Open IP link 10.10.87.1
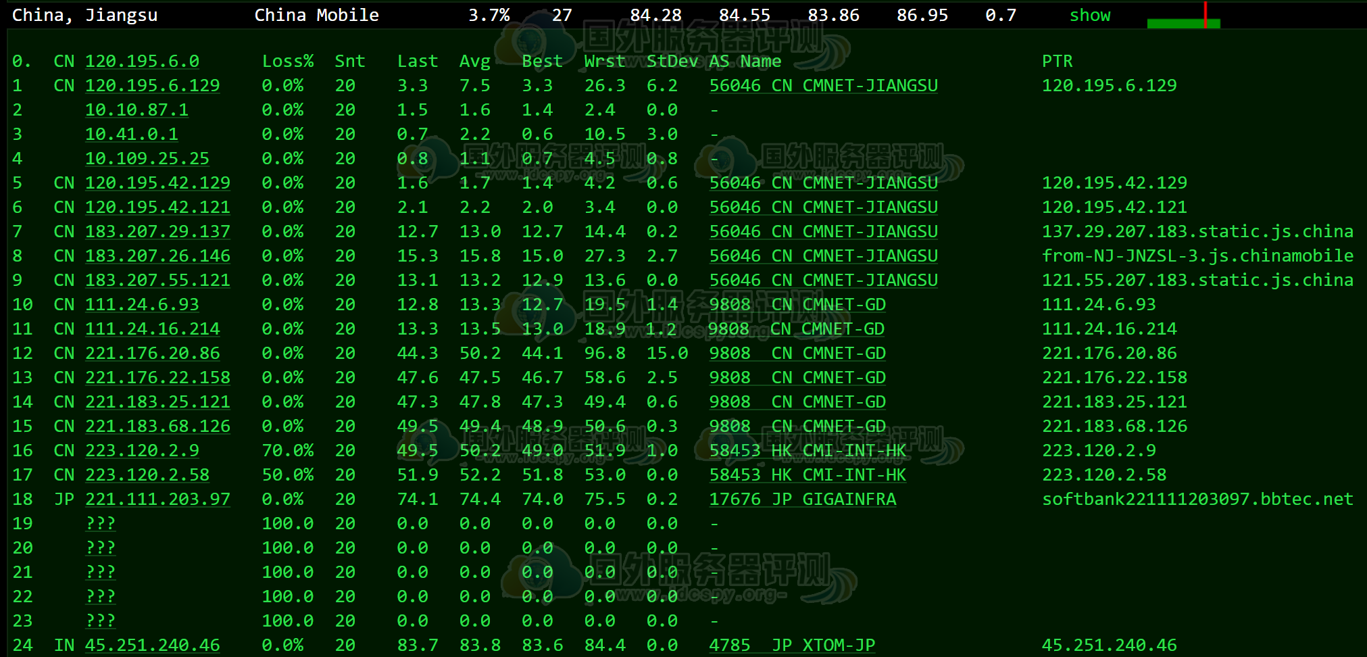The height and width of the screenshot is (657, 1367). [136, 109]
